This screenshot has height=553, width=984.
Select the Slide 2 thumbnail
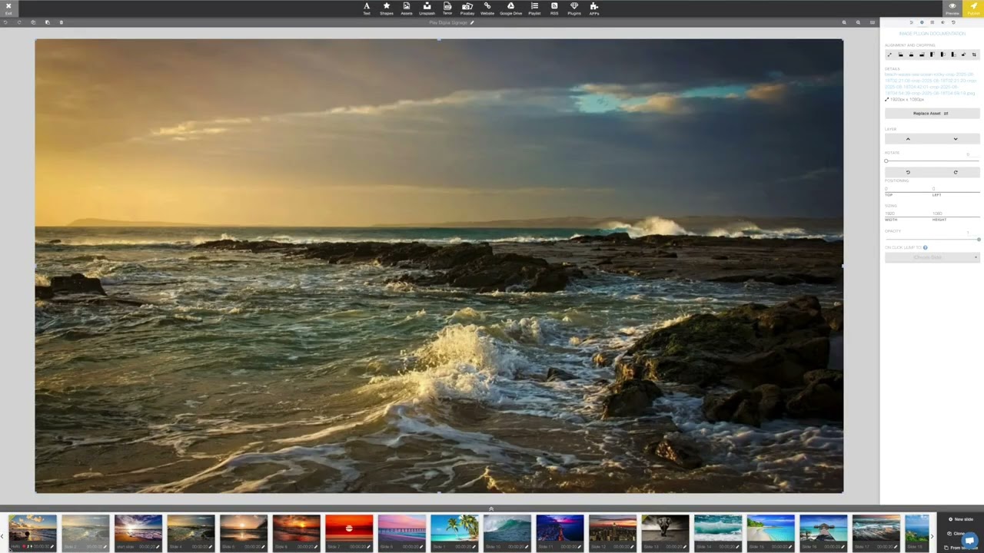(x=85, y=533)
